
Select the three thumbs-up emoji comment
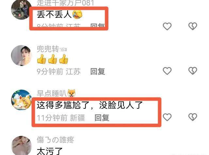tap(53, 59)
